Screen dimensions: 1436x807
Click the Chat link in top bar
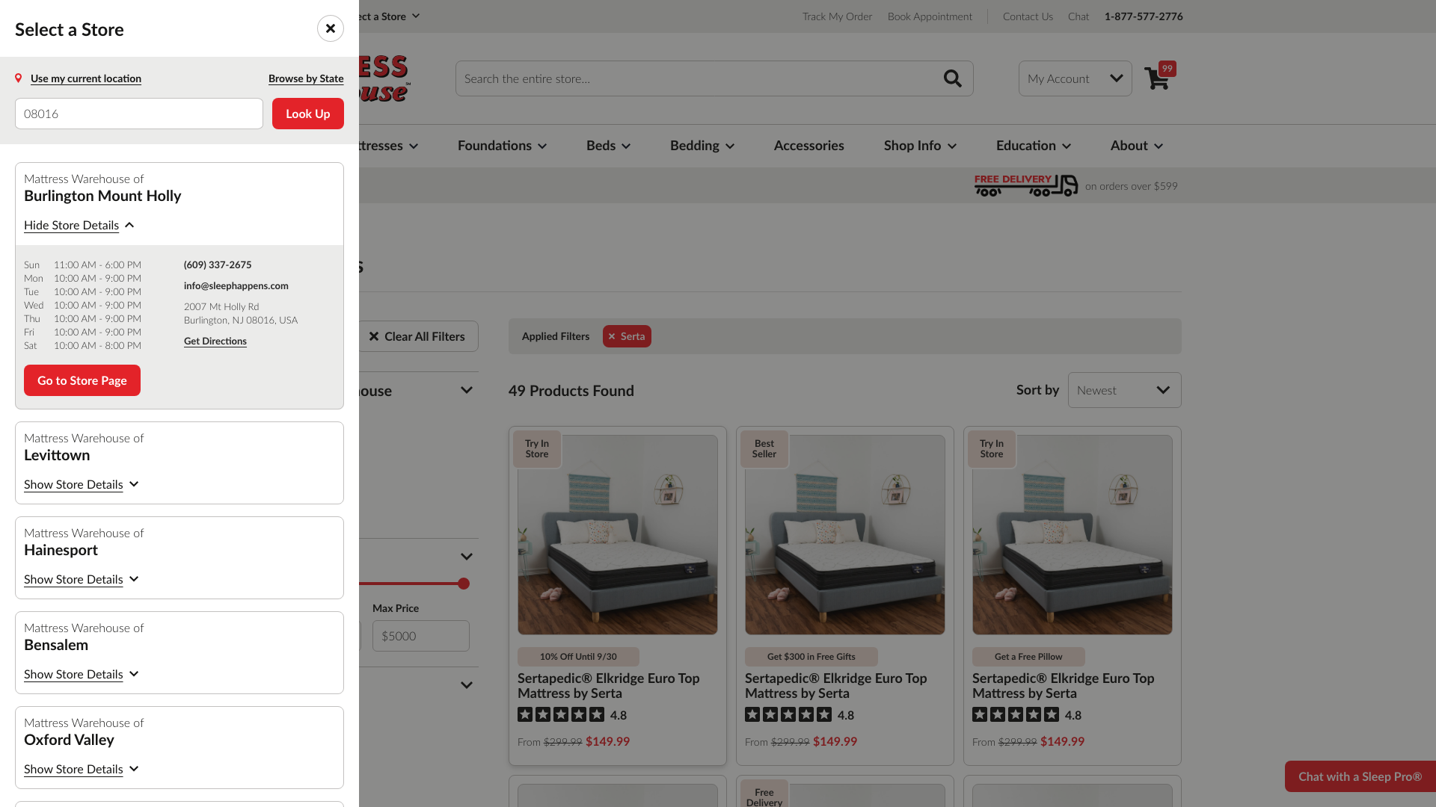[x=1078, y=16]
